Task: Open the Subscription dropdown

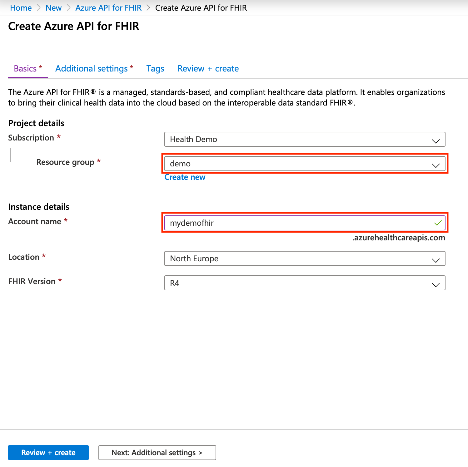Action: click(305, 139)
